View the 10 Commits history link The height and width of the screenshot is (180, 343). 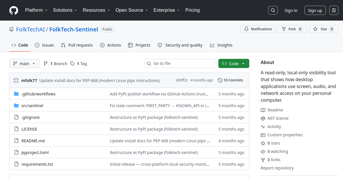(x=230, y=80)
